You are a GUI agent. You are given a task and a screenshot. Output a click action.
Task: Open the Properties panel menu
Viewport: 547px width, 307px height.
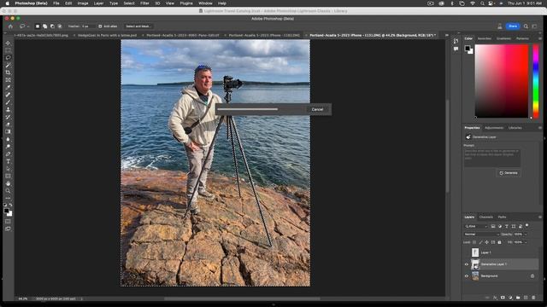pos(539,128)
